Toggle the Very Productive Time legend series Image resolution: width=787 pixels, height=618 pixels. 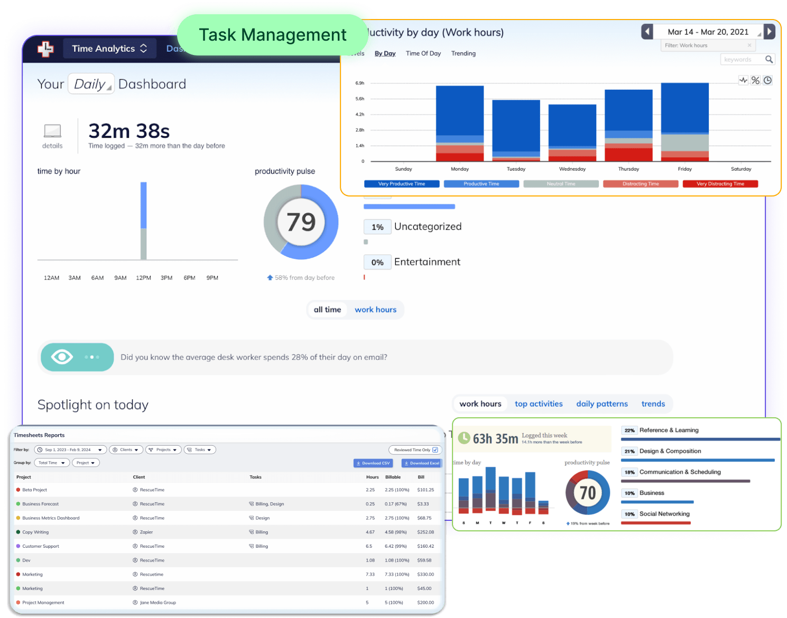point(402,184)
